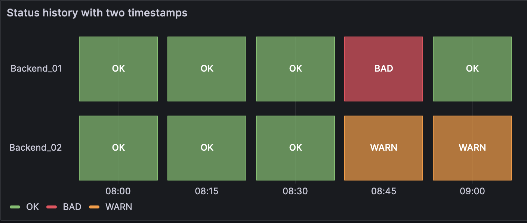Select Backend_02 OK cell at 08:00
The width and height of the screenshot is (527, 223).
(x=118, y=148)
